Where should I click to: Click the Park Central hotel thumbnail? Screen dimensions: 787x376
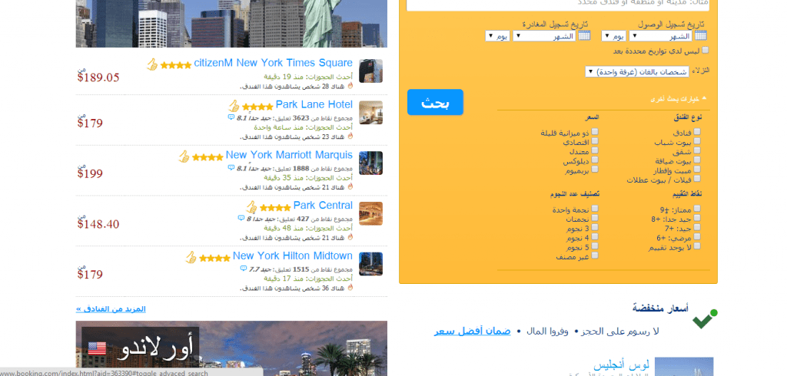[371, 213]
